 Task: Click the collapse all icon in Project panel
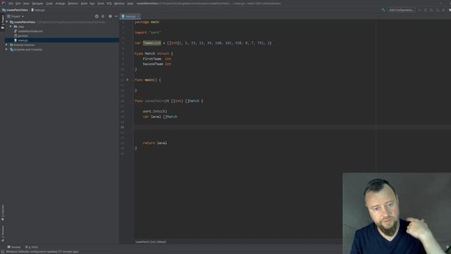[103, 16]
